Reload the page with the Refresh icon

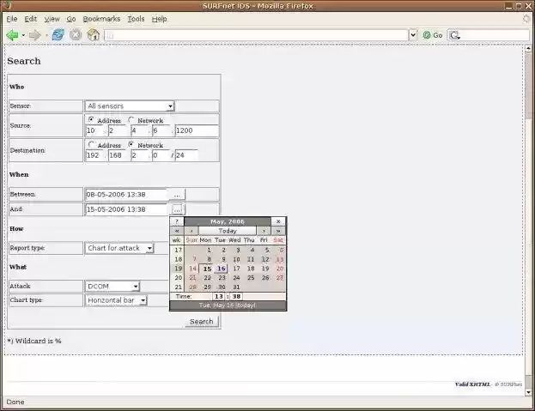[58, 35]
